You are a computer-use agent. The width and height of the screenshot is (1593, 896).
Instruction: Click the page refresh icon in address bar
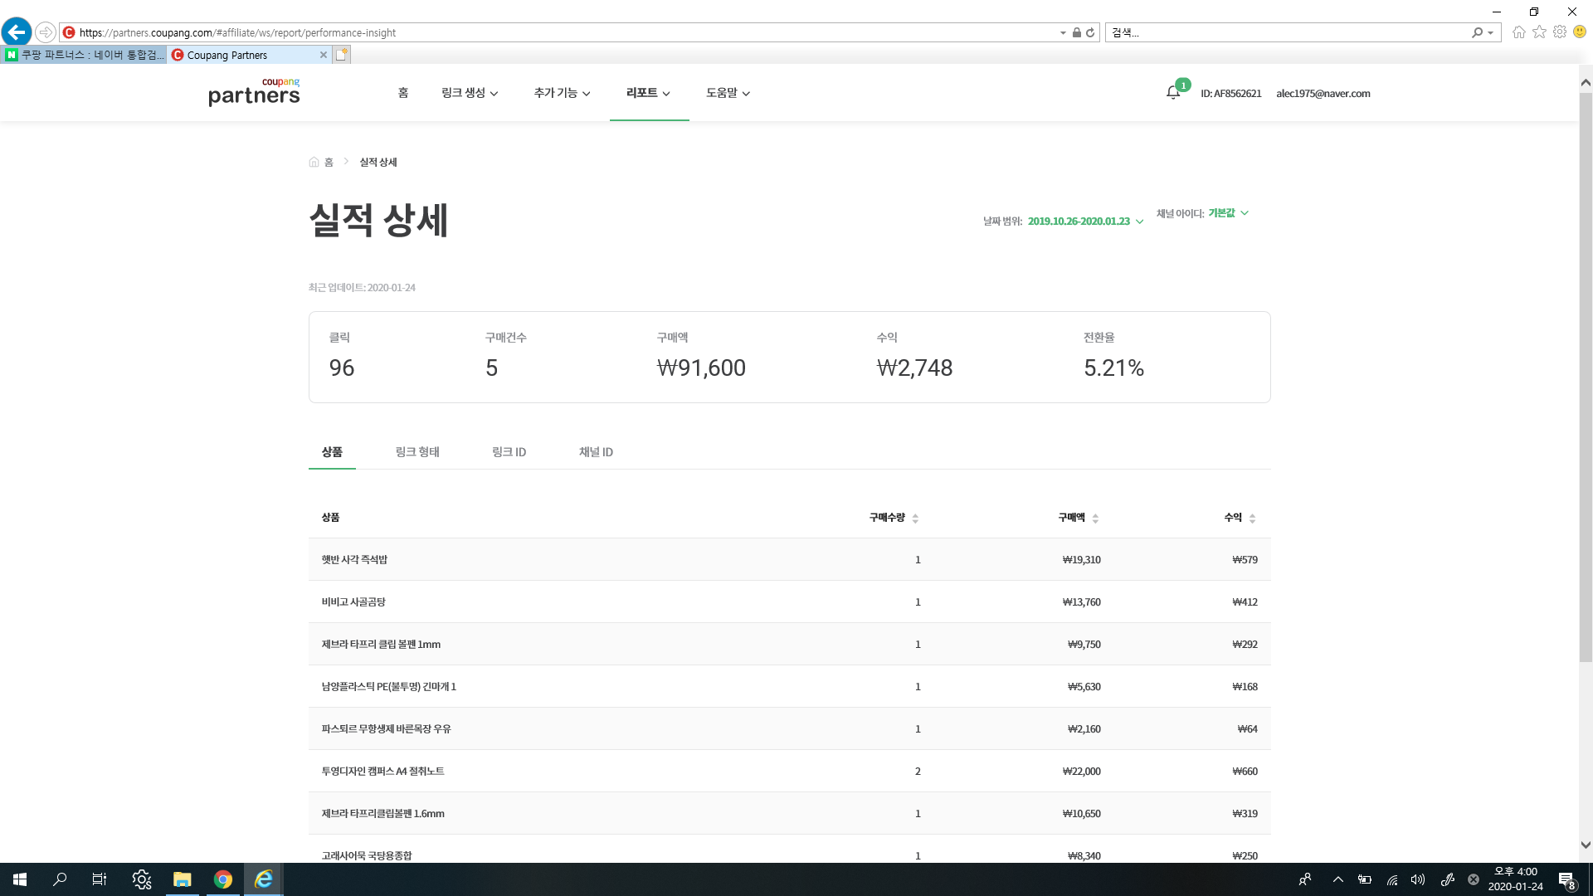[1090, 32]
